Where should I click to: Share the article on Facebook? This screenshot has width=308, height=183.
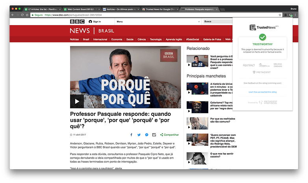(132, 135)
